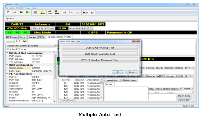The height and width of the screenshot is (120, 202).
Task: Open the select jitter pattern dropdown
Action: click(31, 46)
